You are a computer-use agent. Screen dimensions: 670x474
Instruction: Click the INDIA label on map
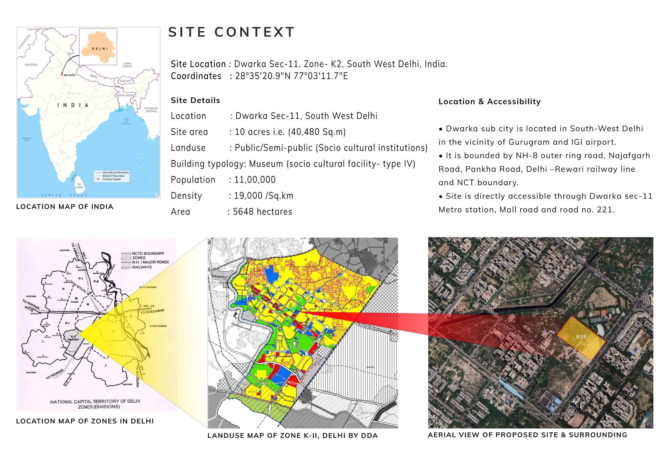click(73, 105)
